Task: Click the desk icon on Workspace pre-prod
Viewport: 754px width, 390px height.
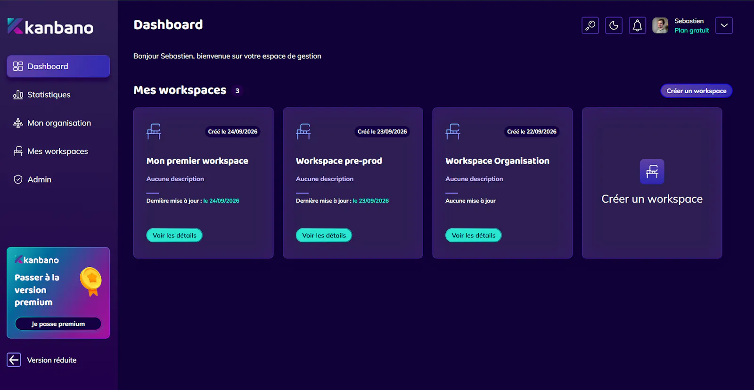Action: point(303,131)
